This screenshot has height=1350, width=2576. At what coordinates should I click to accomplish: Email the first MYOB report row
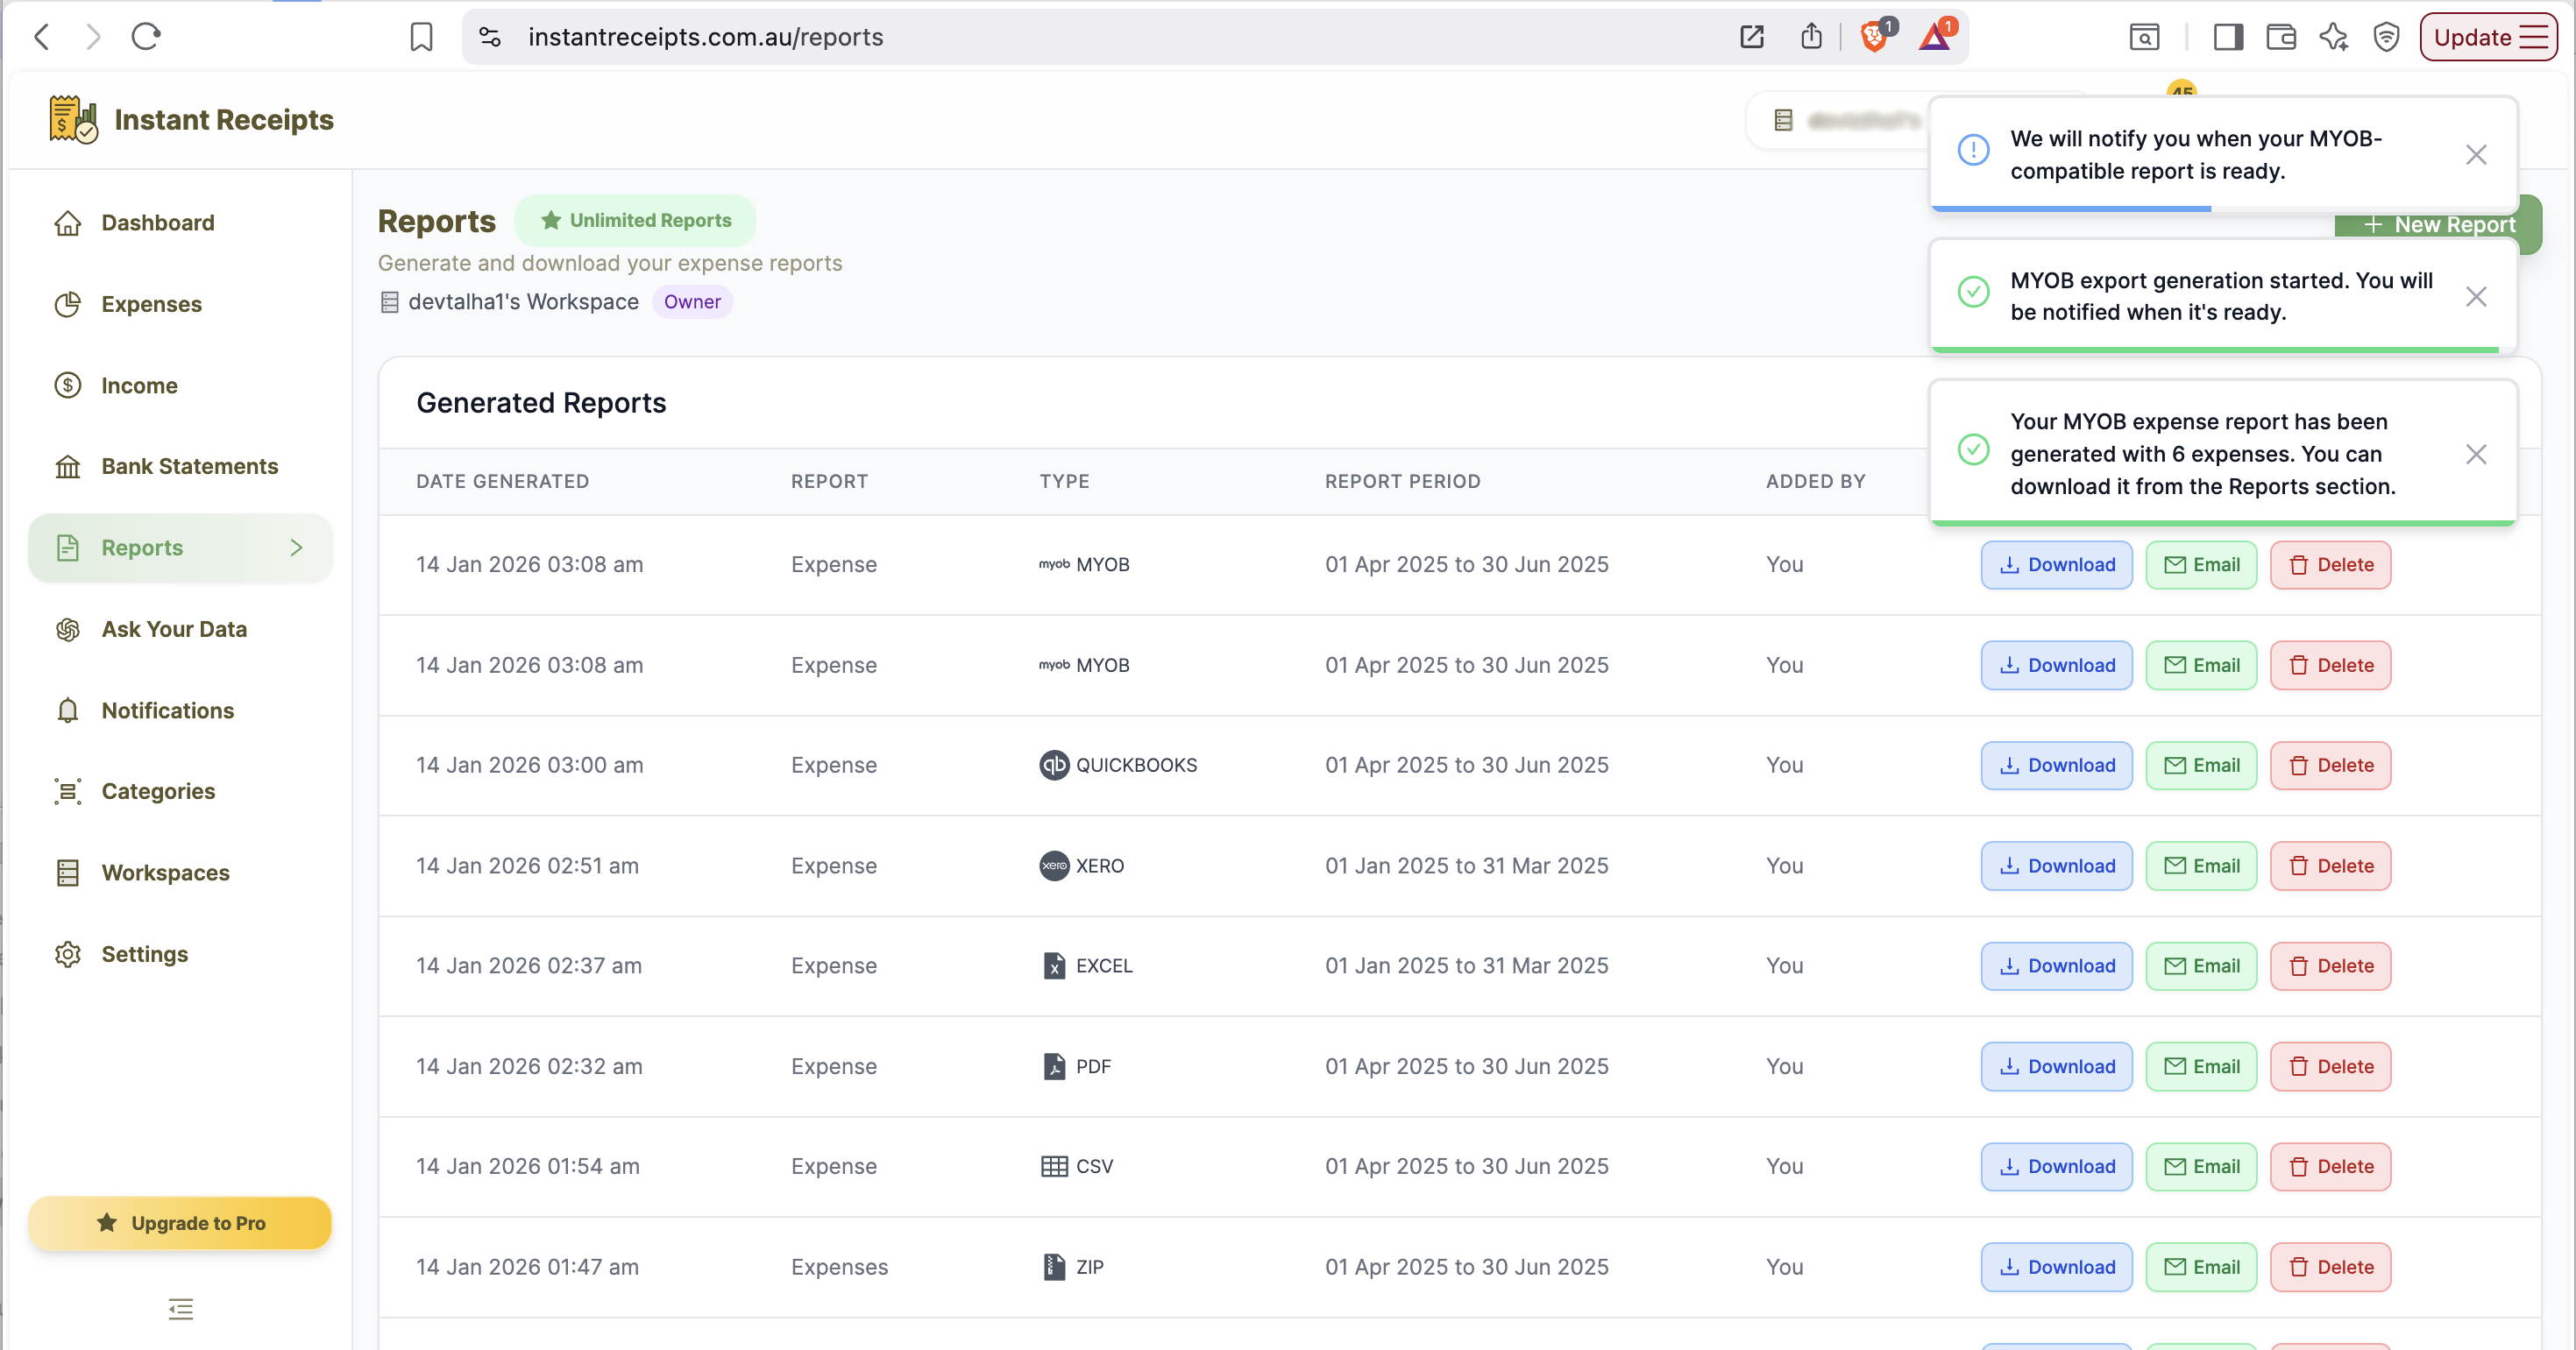[x=2201, y=564]
